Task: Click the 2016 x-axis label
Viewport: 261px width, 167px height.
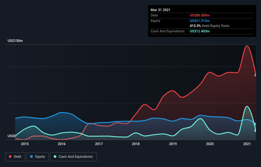Action: tap(62, 144)
